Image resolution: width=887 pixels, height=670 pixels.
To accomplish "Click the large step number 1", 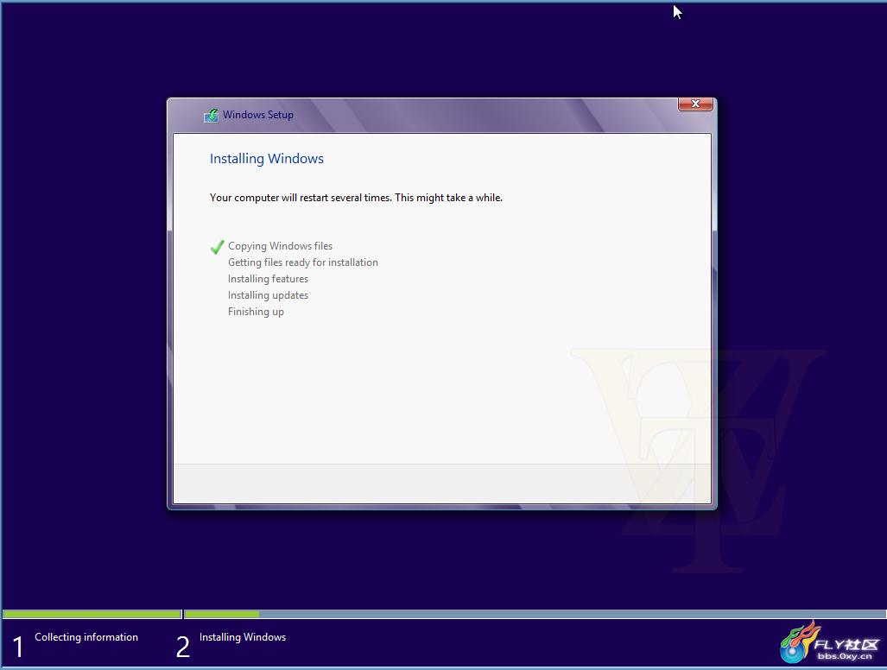I will 18,647.
